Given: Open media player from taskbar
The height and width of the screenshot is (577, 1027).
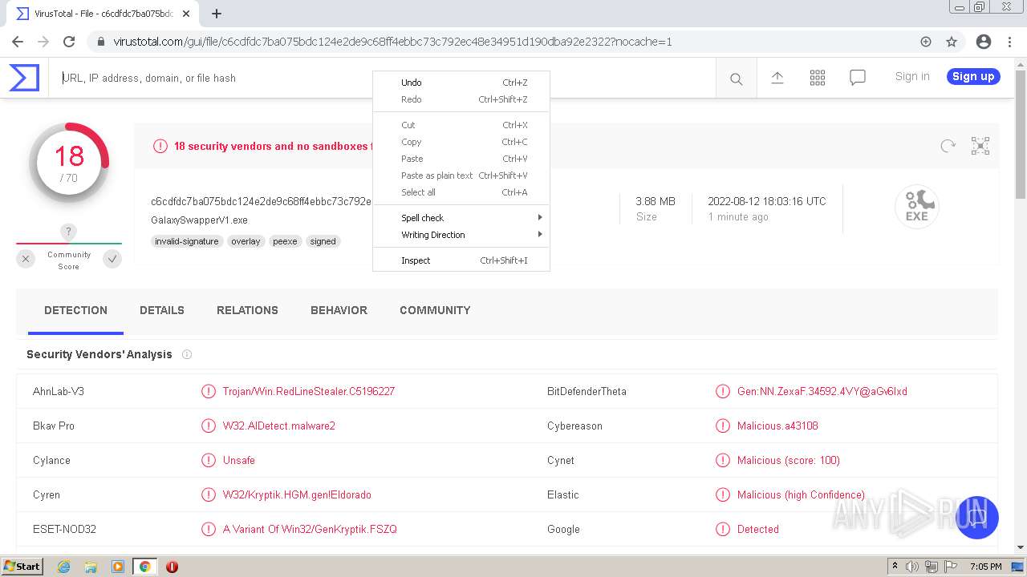Looking at the screenshot, I should pos(117,567).
